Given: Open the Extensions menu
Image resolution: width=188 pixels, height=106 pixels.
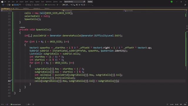Looking at the screenshot, I should click(48, 2).
